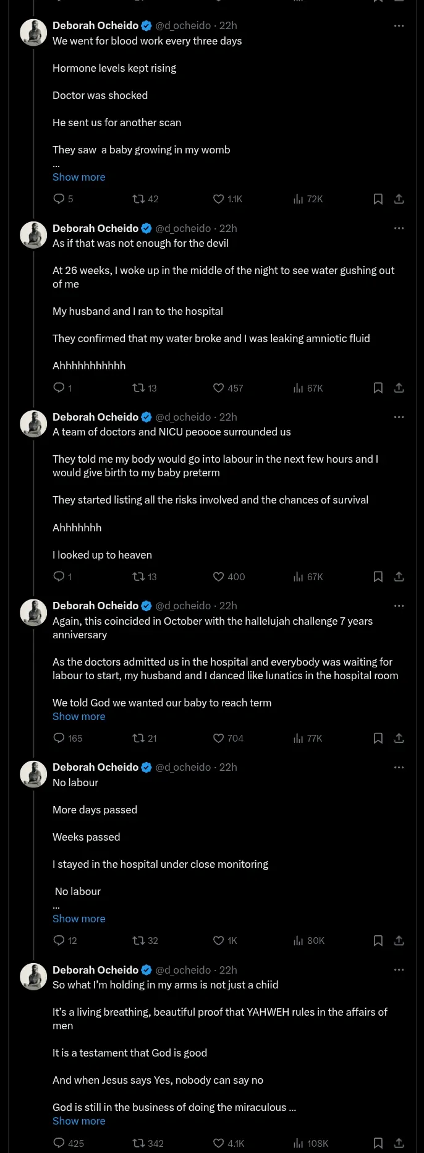Repost the tweet with 342 reposts
The height and width of the screenshot is (1153, 424).
[138, 1143]
